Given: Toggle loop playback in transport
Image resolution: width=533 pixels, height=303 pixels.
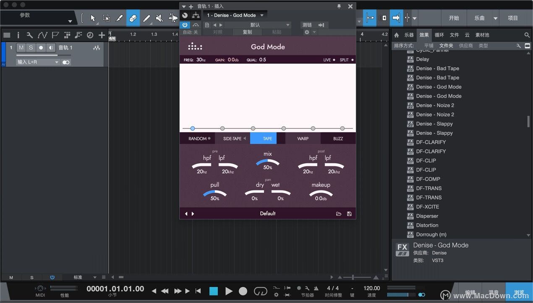Looking at the screenshot, I should (x=261, y=291).
